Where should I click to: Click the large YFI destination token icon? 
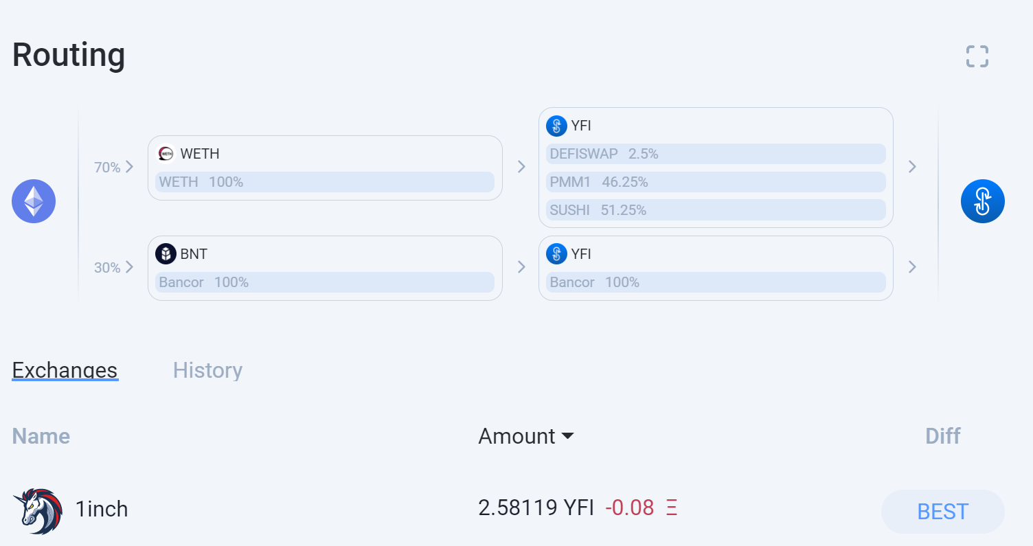[x=982, y=201]
